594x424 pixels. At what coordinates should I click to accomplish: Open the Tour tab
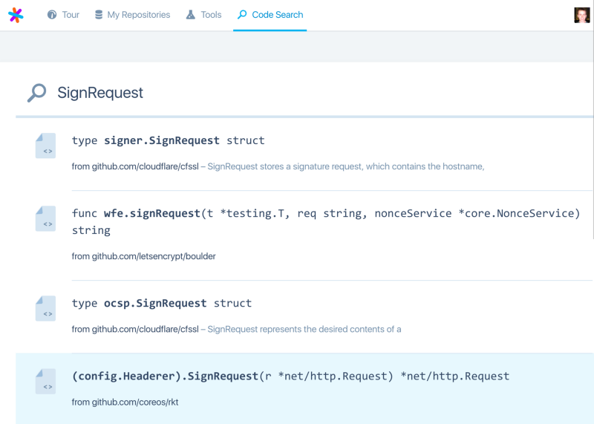coord(63,15)
